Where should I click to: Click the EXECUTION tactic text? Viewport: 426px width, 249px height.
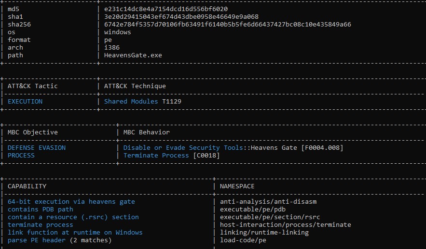click(x=25, y=102)
